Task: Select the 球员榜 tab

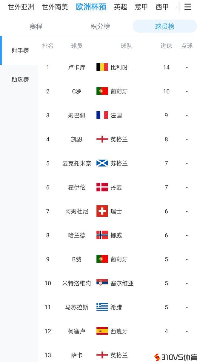Action: pos(164,26)
